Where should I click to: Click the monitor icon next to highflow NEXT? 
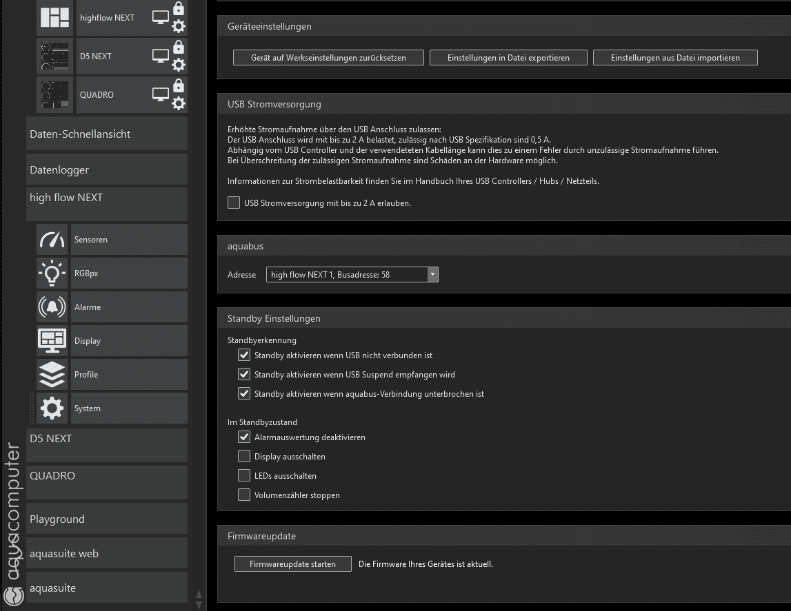click(x=161, y=17)
